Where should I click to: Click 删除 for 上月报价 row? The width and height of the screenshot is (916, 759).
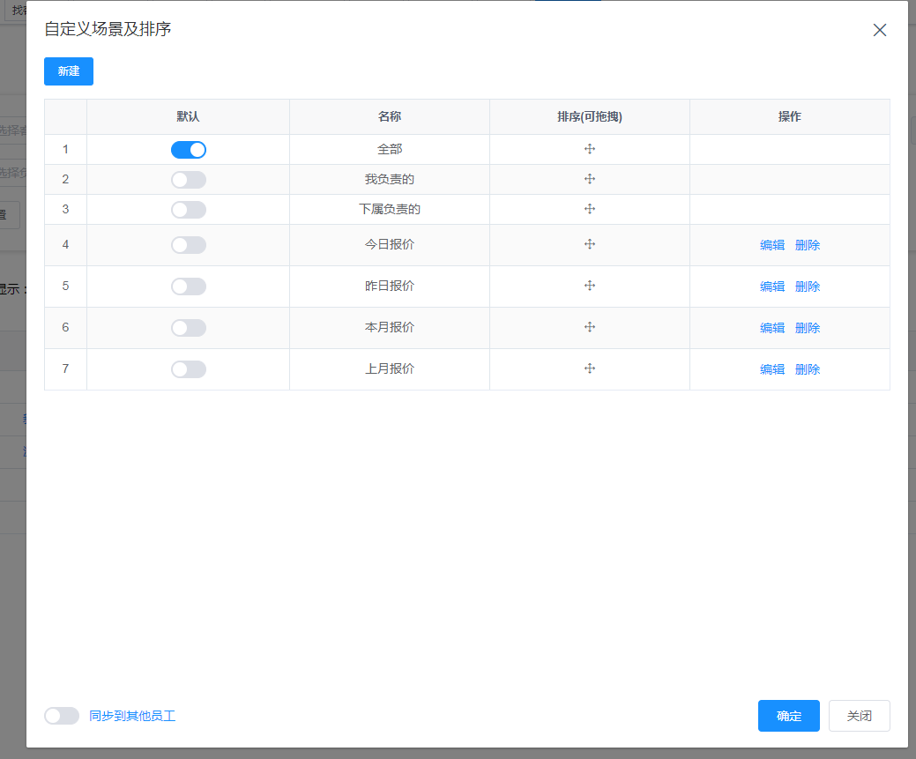[808, 369]
